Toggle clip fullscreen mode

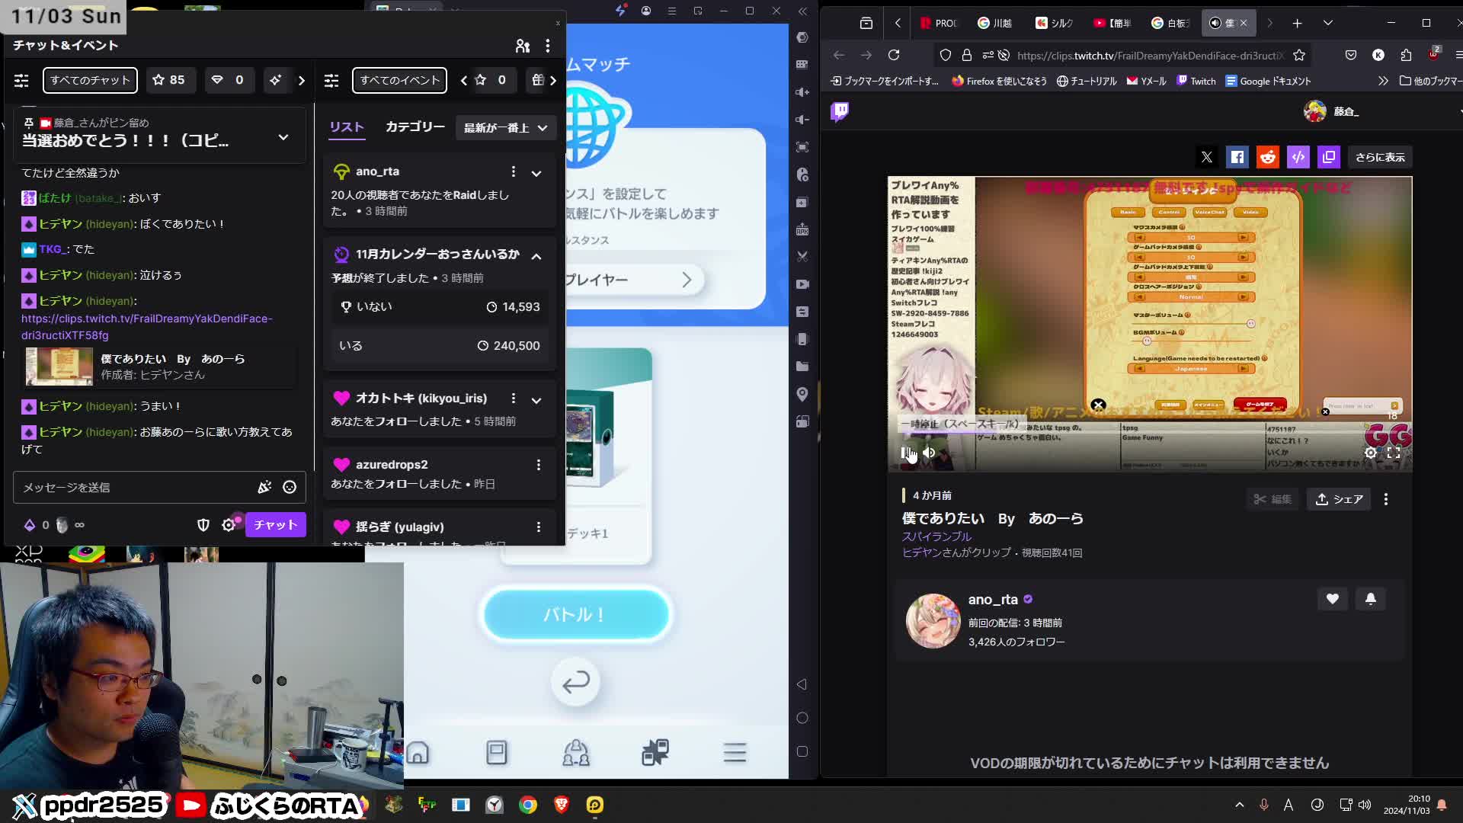1394,453
